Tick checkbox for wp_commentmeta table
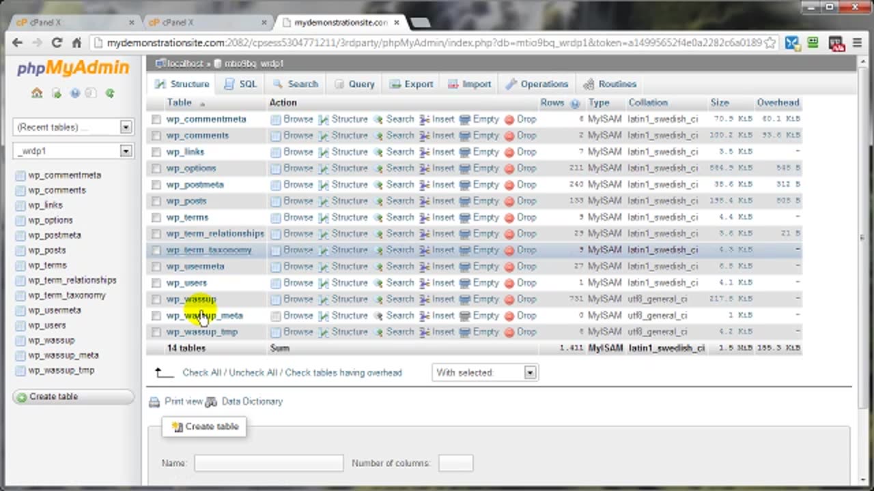Image resolution: width=874 pixels, height=491 pixels. click(x=156, y=119)
